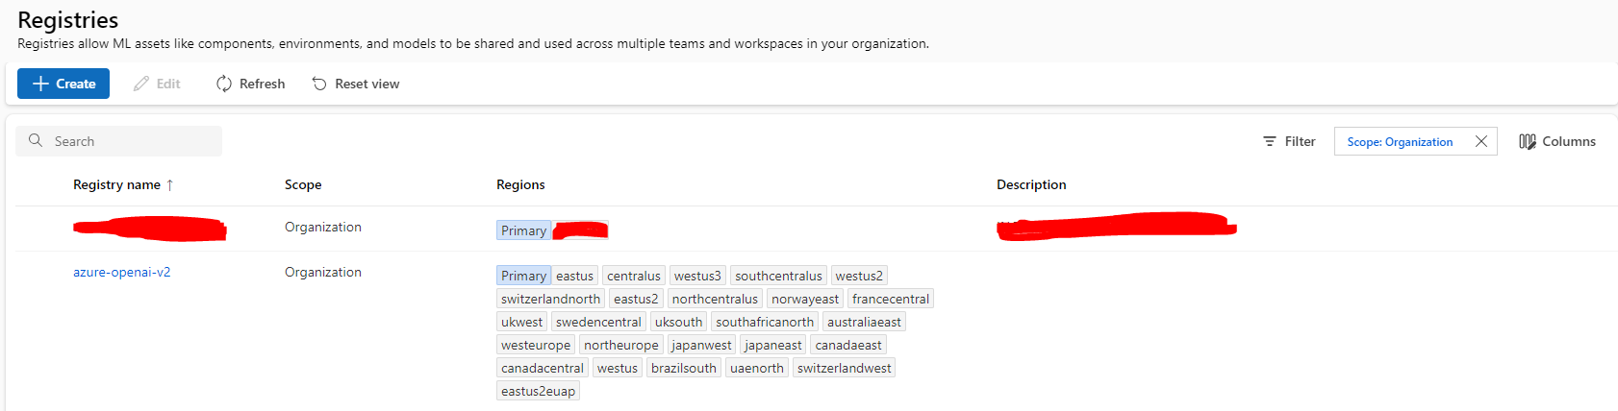The width and height of the screenshot is (1618, 411).
Task: Click Organization scope in azure-openai-v2 row
Action: 323,272
